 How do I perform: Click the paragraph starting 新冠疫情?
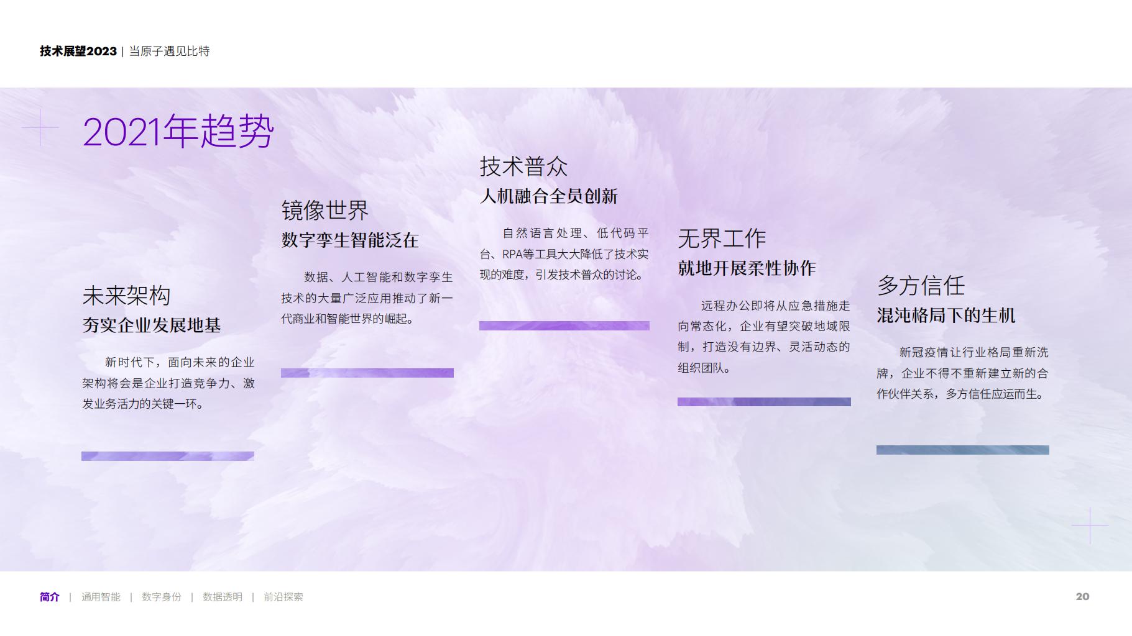pyautogui.click(x=963, y=373)
